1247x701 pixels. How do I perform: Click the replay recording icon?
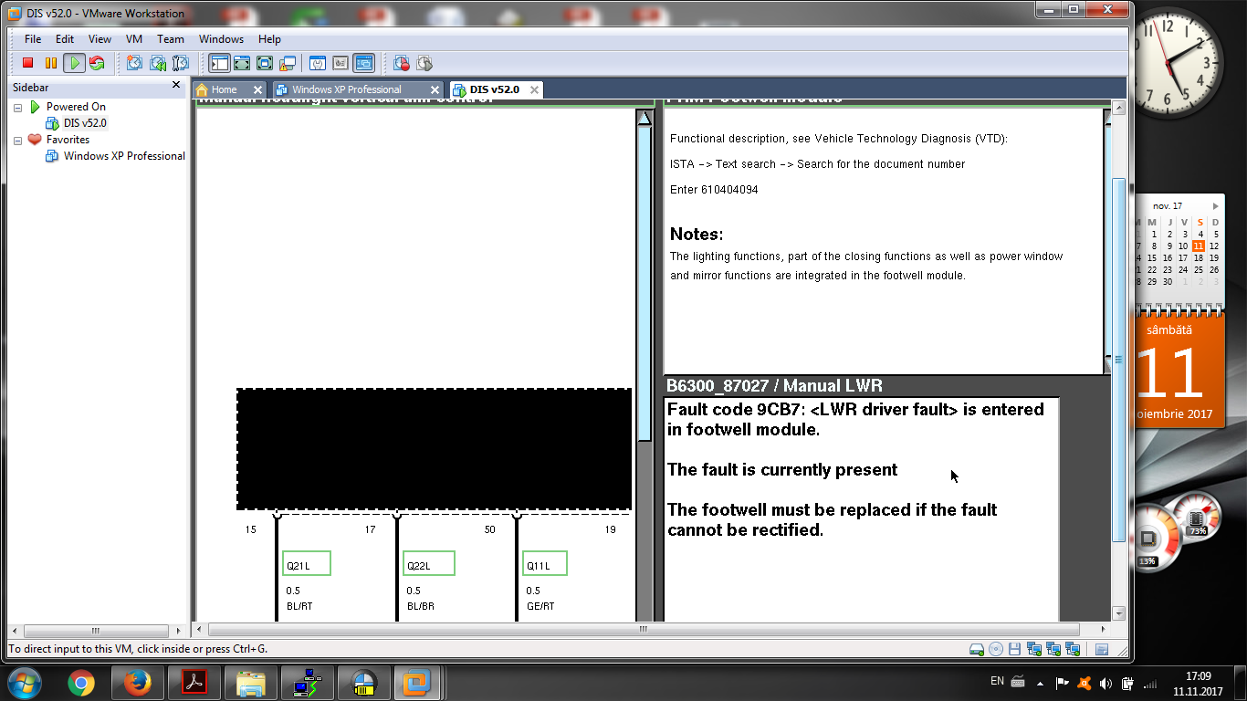click(x=424, y=63)
